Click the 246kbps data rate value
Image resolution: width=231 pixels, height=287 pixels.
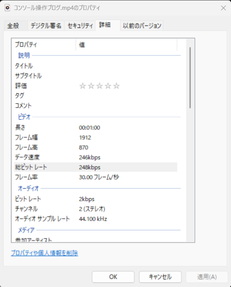[x=90, y=157]
